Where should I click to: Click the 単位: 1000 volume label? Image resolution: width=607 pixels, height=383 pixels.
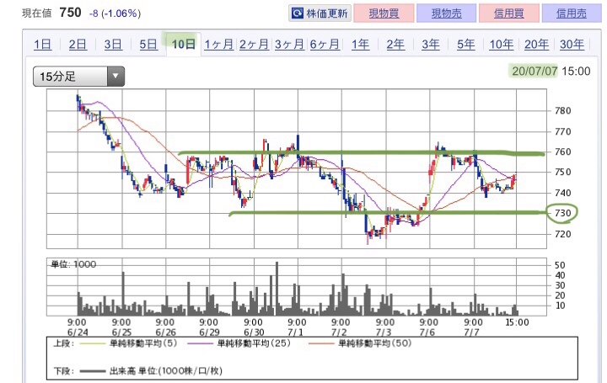tap(73, 264)
